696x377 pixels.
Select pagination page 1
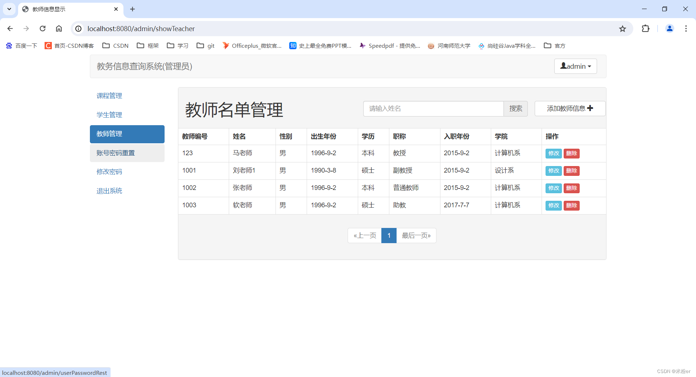389,236
